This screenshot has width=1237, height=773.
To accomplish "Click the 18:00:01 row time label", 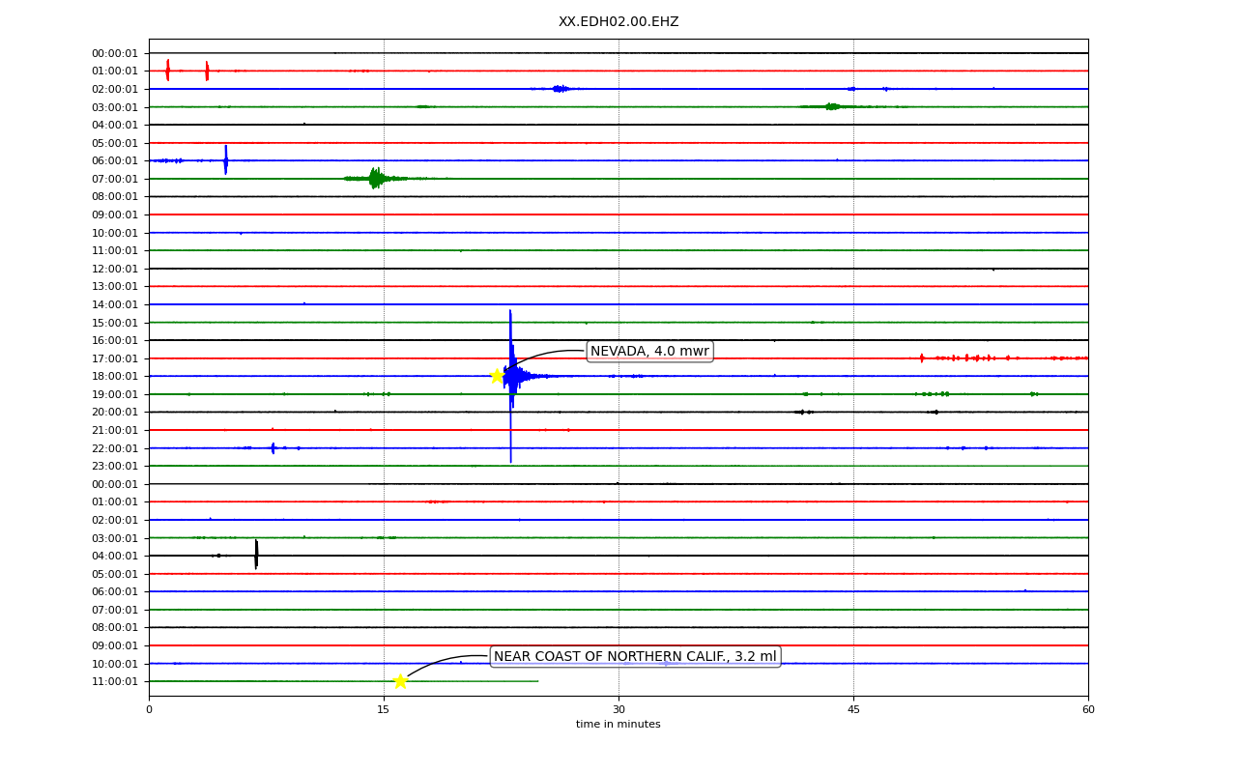I will point(115,376).
